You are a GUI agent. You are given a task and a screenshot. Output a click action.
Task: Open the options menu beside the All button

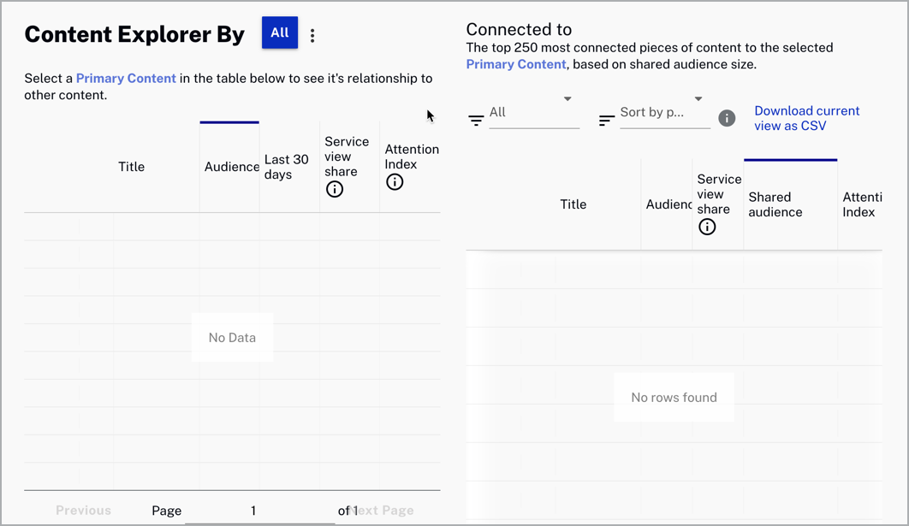click(x=312, y=34)
